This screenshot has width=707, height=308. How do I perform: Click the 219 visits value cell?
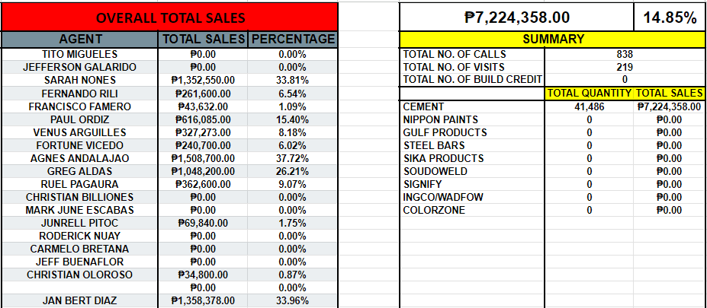click(x=625, y=67)
